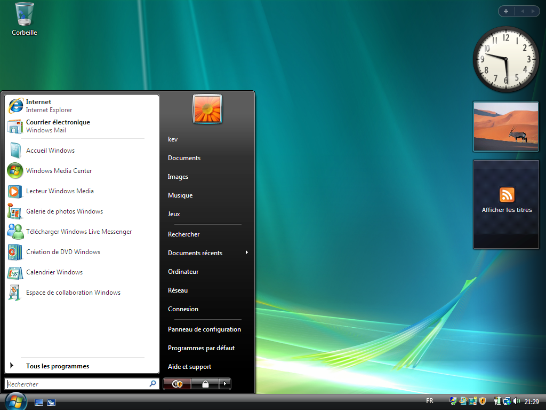Open Windows Sidebar tray icon
Screen dimensions: 546x410
pos(472,401)
